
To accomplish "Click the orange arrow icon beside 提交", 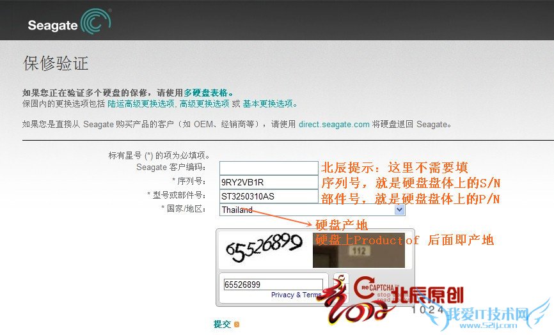I will (x=237, y=324).
